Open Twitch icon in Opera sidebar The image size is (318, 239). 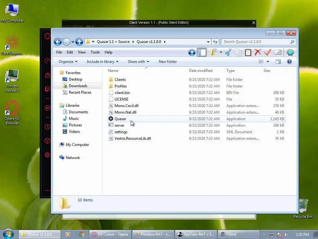point(47,89)
